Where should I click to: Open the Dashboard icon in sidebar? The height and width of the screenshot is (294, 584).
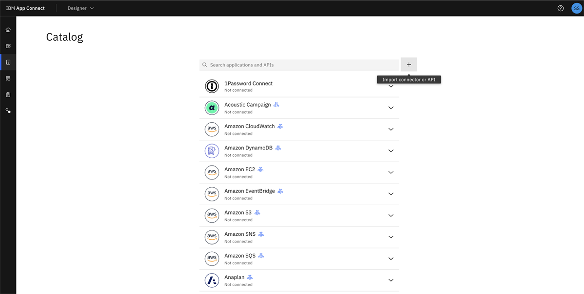pyautogui.click(x=8, y=46)
